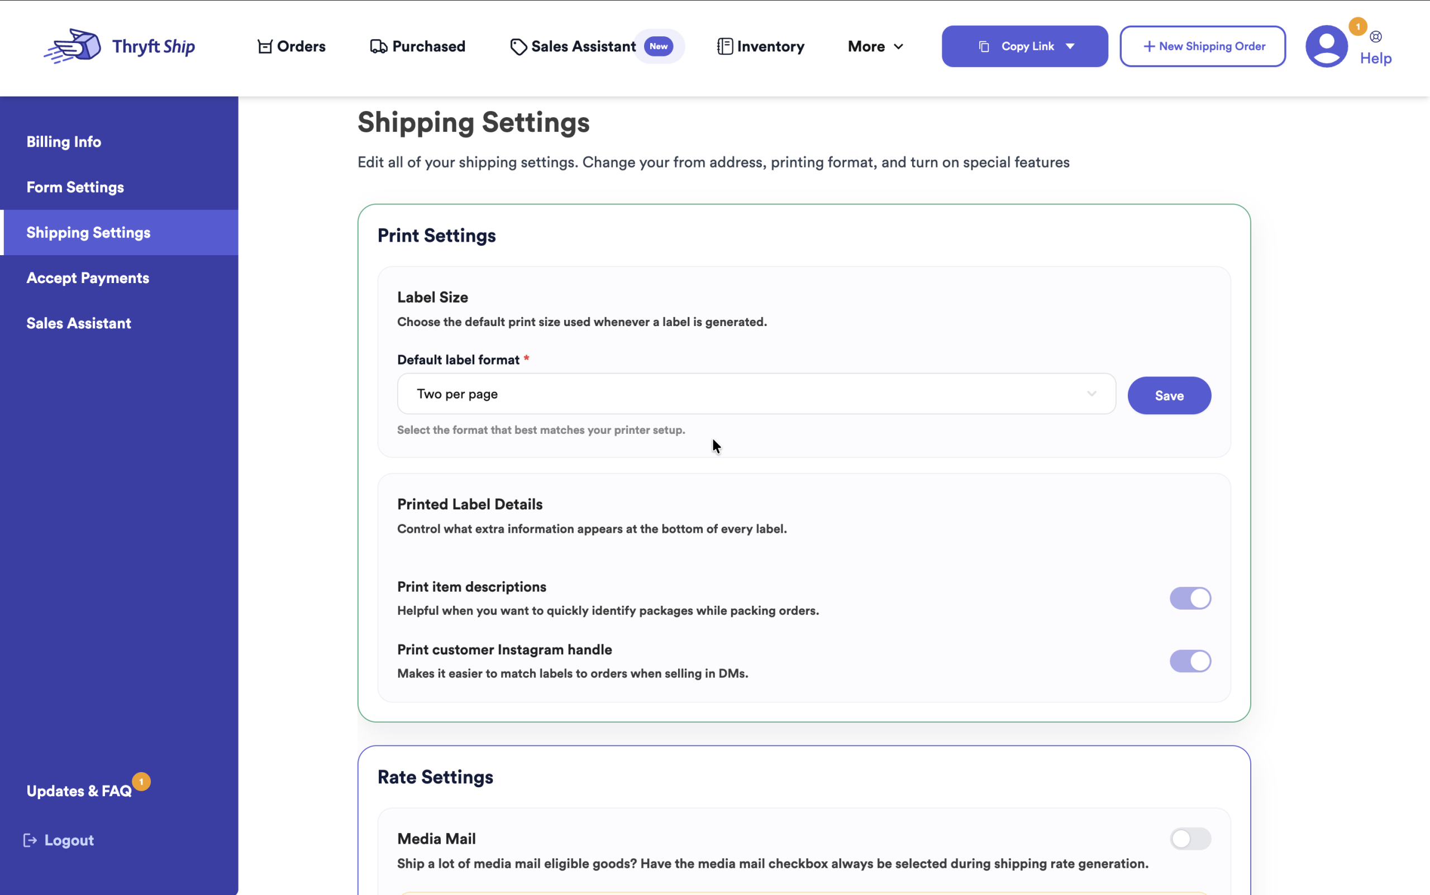
Task: Click the Shipping Settings page heading
Action: tap(474, 122)
